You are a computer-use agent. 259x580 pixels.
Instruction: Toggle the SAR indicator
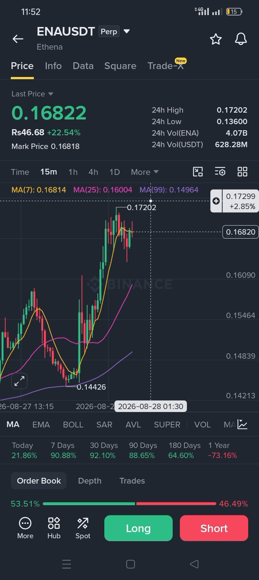[x=104, y=425]
